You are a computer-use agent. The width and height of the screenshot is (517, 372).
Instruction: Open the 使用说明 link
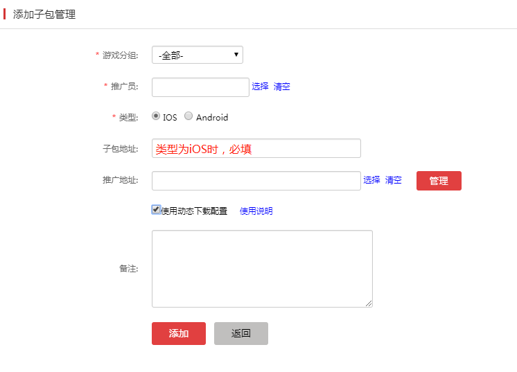click(x=256, y=211)
